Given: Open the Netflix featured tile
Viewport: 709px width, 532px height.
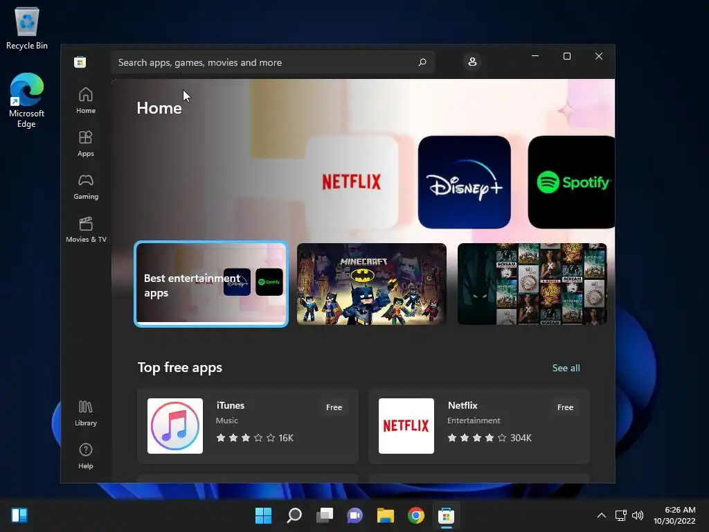Looking at the screenshot, I should click(x=352, y=182).
